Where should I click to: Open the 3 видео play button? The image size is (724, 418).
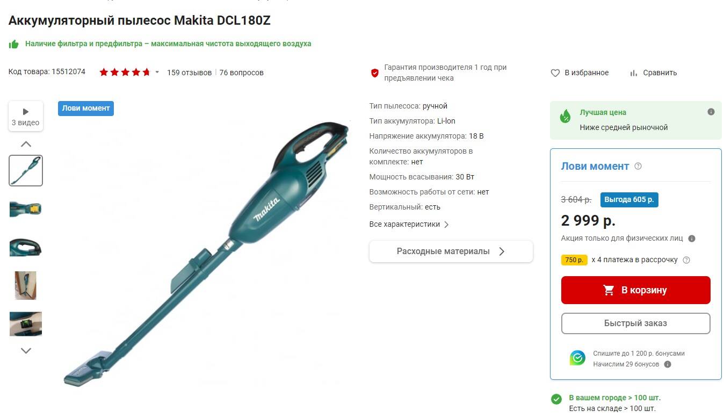coord(26,116)
